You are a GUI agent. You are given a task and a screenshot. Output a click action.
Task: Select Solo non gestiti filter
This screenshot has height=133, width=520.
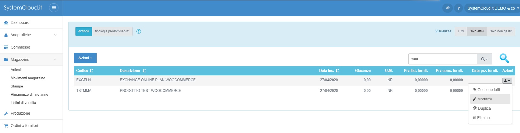[x=501, y=31]
